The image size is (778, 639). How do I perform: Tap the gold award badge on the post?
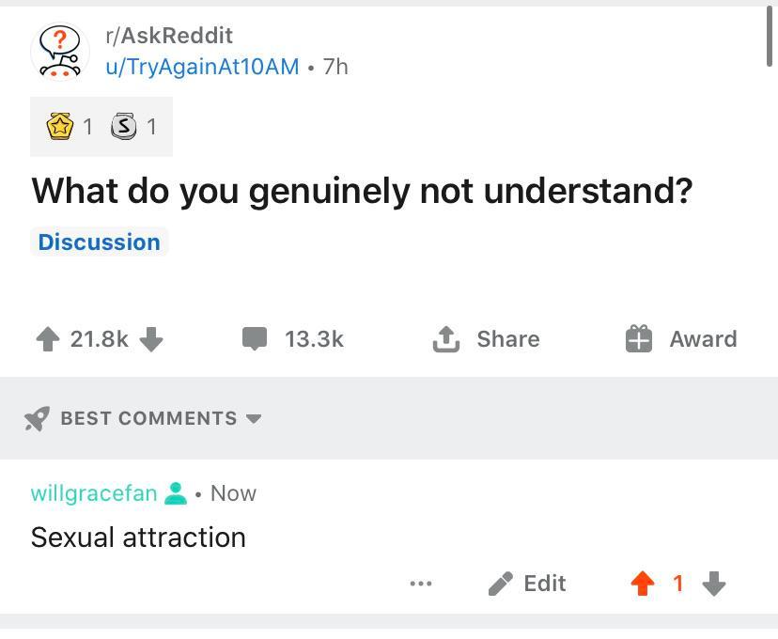click(60, 126)
